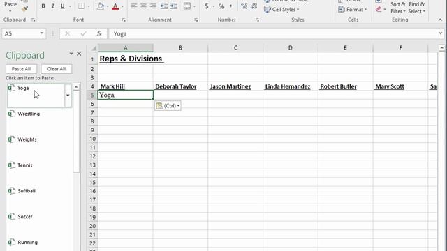Select Deborah Taylor cell
Viewport: 447px width, 251px height.
(x=180, y=86)
